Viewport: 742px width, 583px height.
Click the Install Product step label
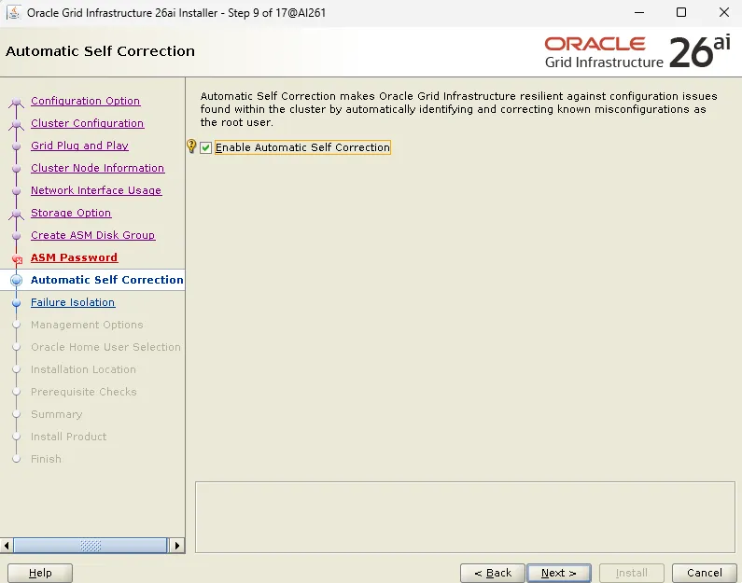pos(69,437)
